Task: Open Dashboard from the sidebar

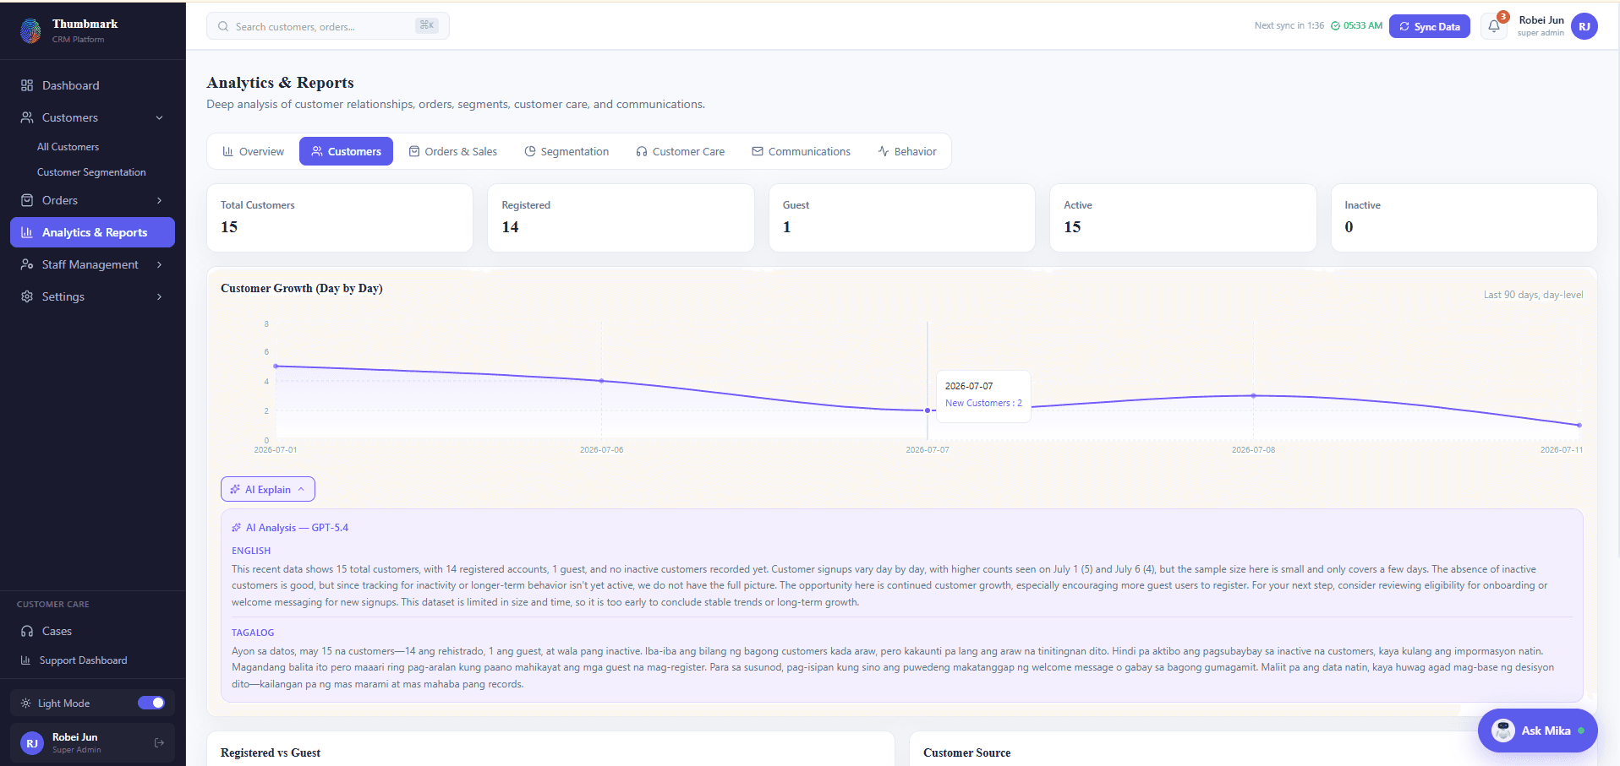Action: (92, 85)
